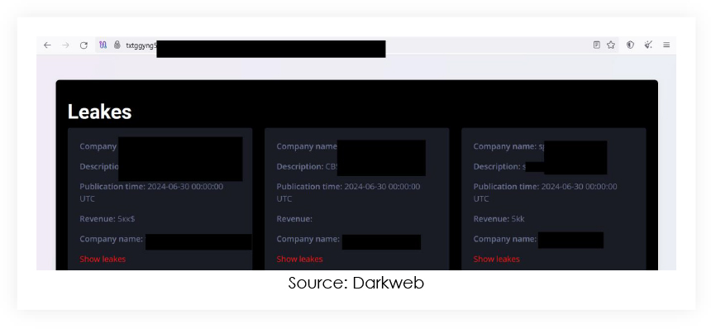Open the shield security level icon
711x329 pixels.
pyautogui.click(x=630, y=45)
